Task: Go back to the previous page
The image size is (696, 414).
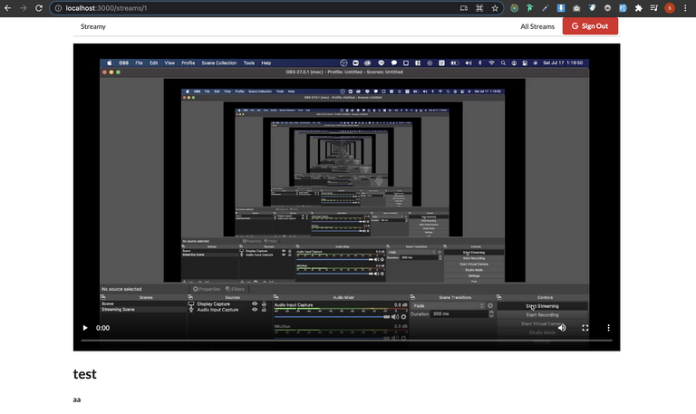Action: [7, 8]
